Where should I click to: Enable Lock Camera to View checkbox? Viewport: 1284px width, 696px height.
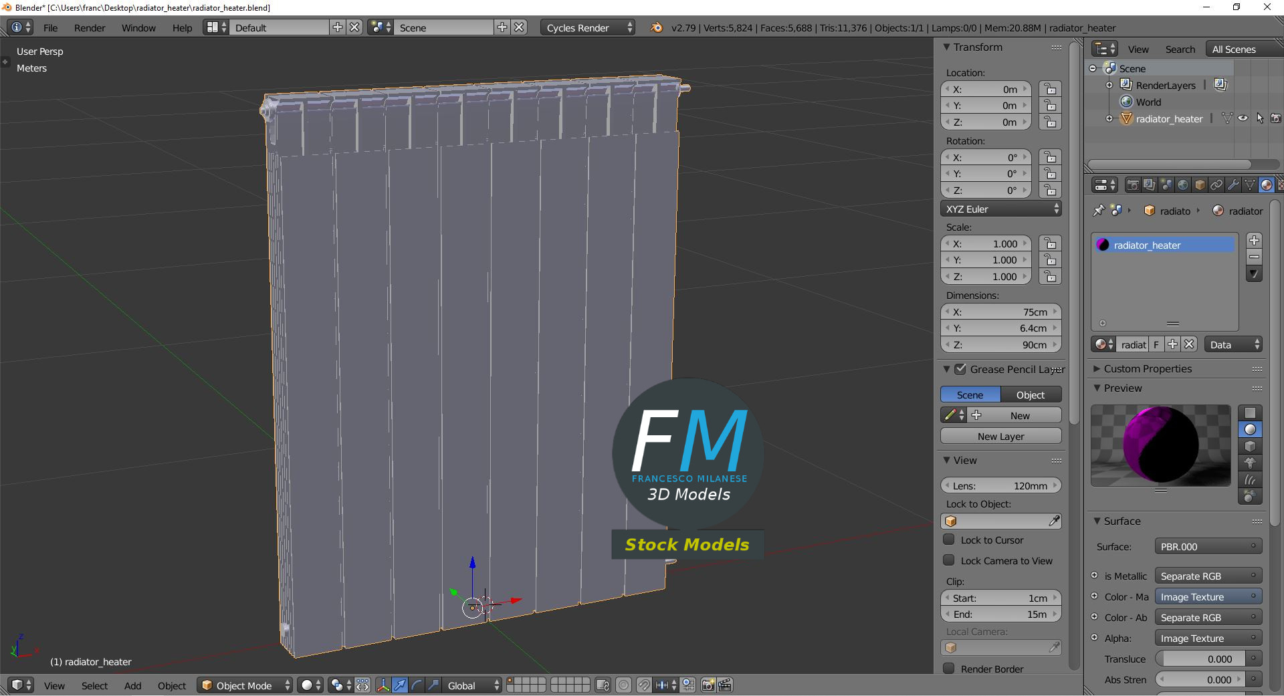click(948, 560)
